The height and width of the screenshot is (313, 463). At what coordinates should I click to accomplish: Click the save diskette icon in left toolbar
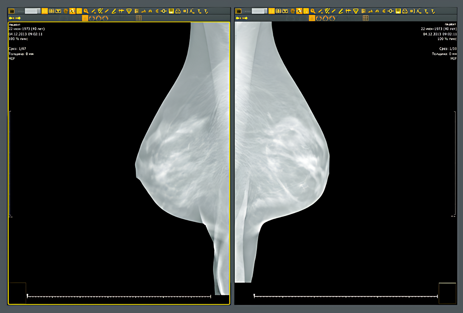(x=171, y=11)
